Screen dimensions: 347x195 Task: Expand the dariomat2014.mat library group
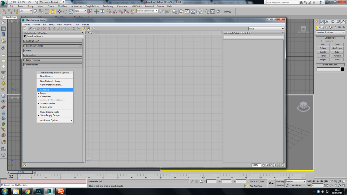[53, 46]
